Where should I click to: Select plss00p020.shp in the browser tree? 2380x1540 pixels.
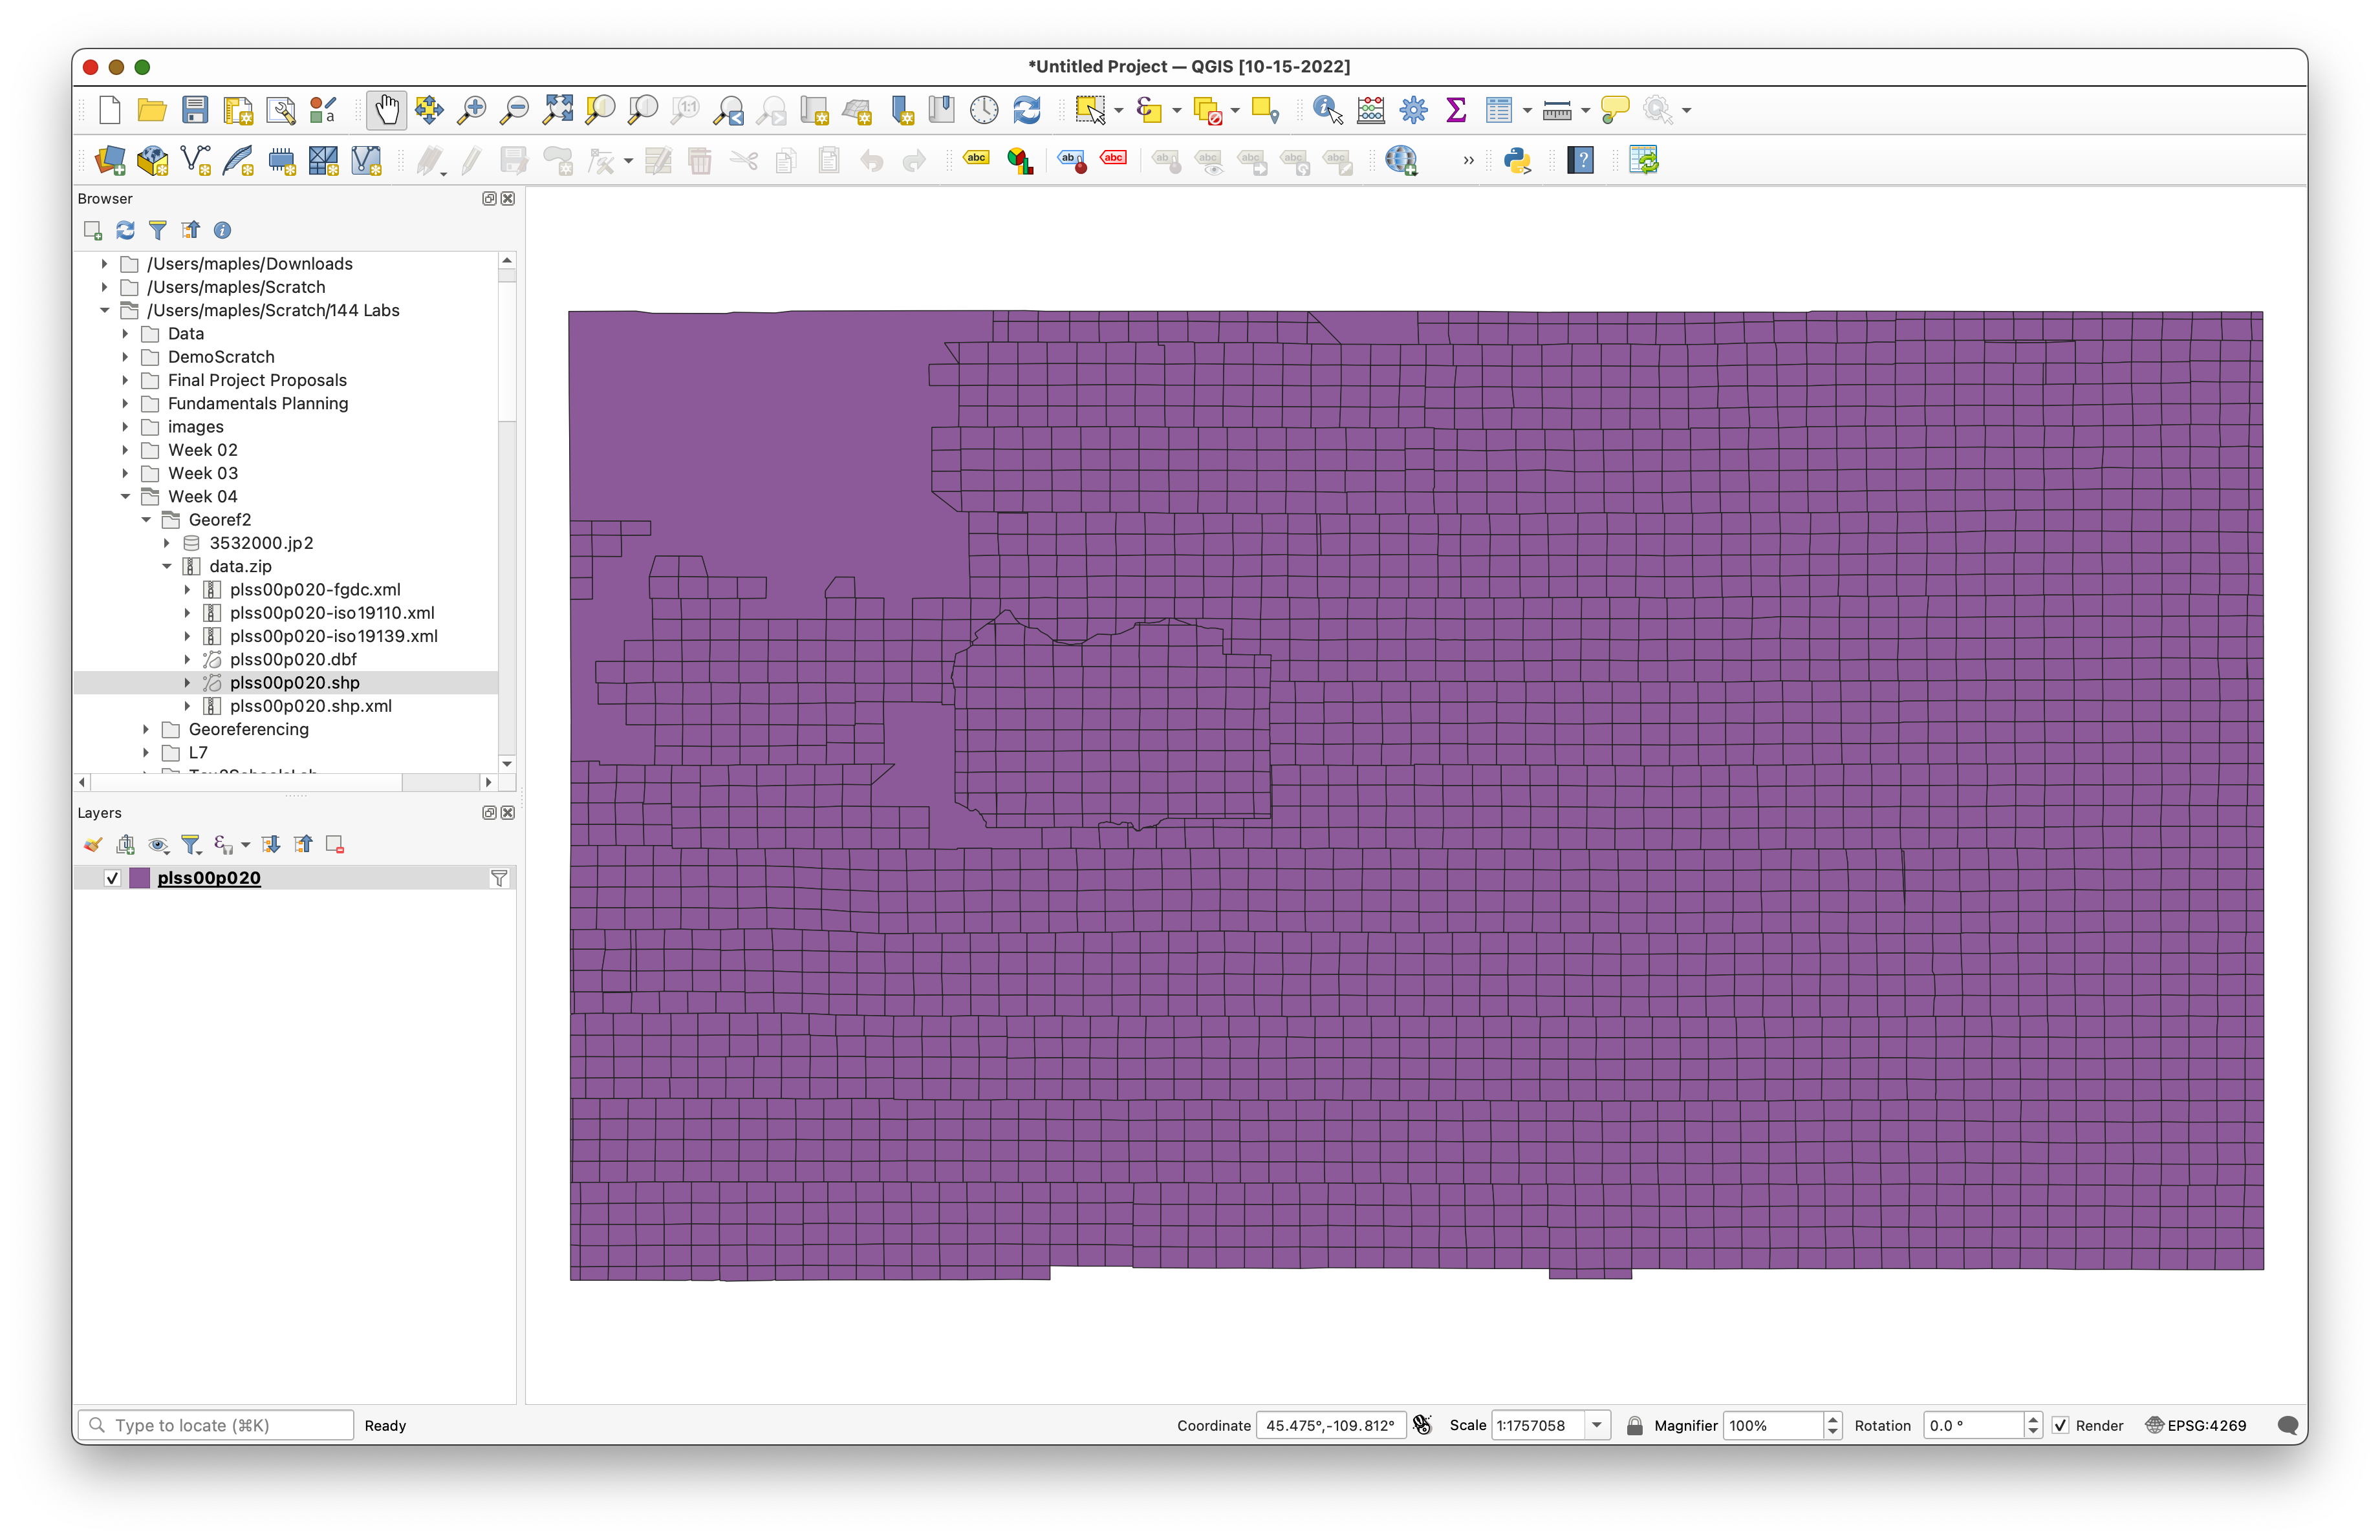pyautogui.click(x=294, y=683)
